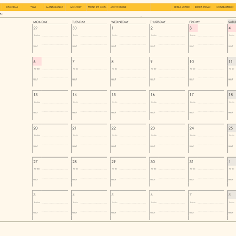The height and width of the screenshot is (236, 236).
Task: Open the MONTHLY GOAL tab
Action: [97, 7]
